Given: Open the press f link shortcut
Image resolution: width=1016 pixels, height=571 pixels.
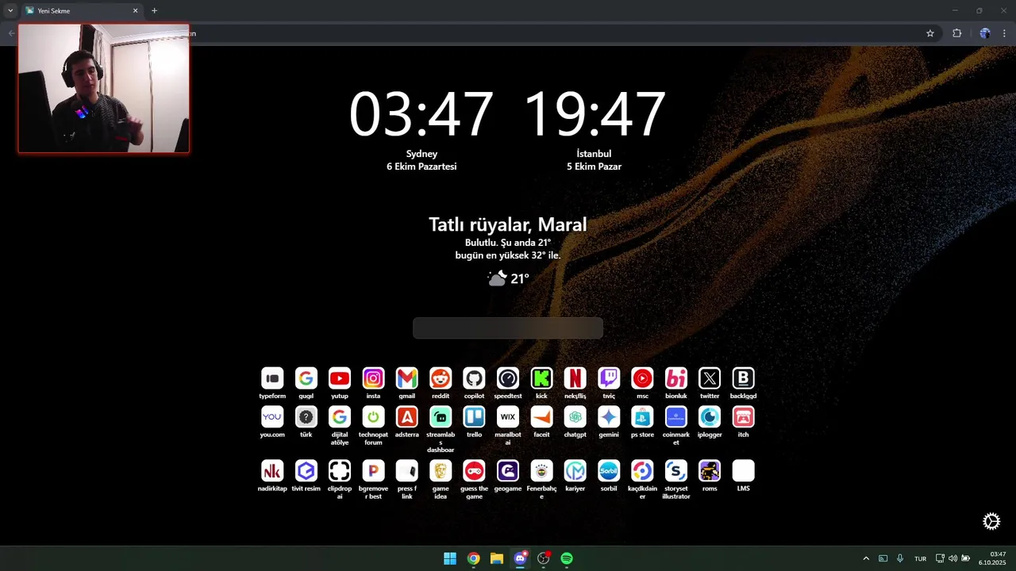Looking at the screenshot, I should coord(407,470).
